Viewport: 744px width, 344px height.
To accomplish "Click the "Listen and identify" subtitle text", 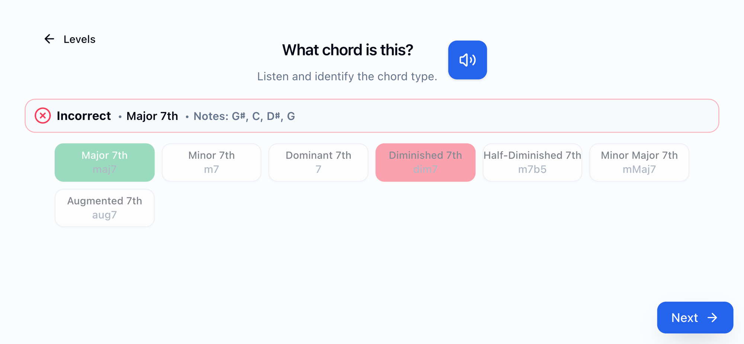I will click(347, 76).
